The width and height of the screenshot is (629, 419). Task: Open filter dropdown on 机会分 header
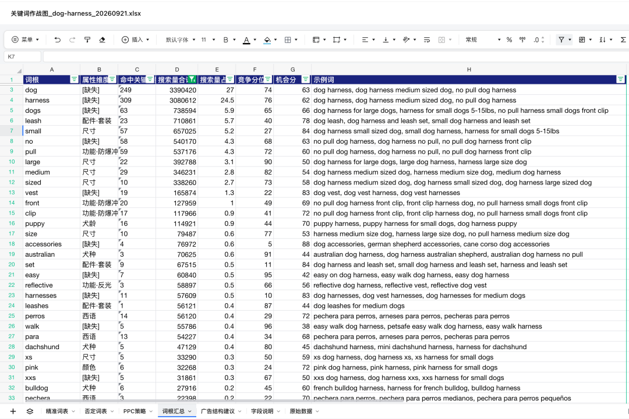[x=306, y=79]
